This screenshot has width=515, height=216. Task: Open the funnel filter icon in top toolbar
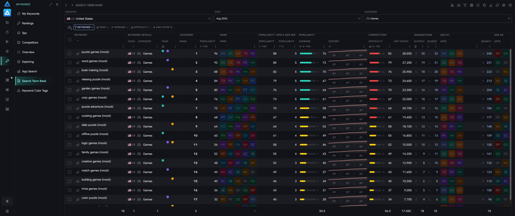coord(465,5)
